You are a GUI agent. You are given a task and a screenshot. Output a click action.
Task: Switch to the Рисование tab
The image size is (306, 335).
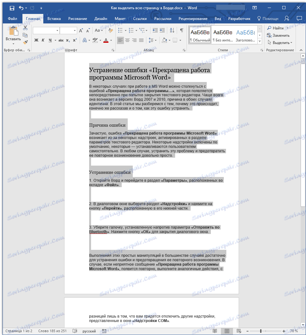[78, 19]
